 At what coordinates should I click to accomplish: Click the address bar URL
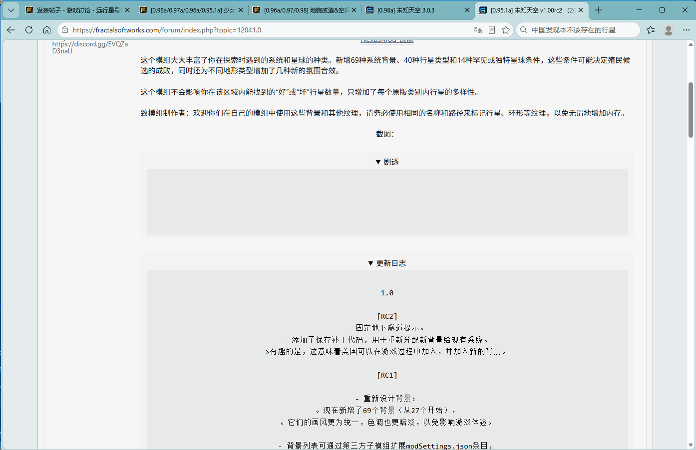[167, 30]
